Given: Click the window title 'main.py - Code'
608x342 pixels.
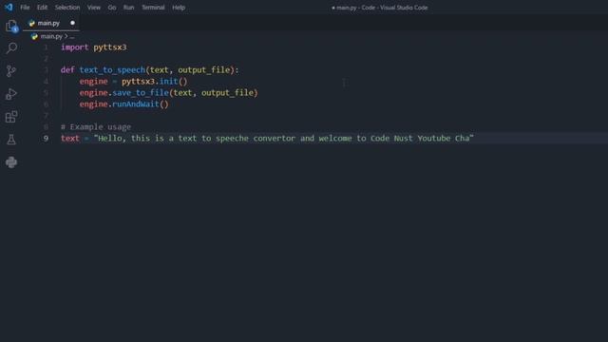Looking at the screenshot, I should (355, 8).
